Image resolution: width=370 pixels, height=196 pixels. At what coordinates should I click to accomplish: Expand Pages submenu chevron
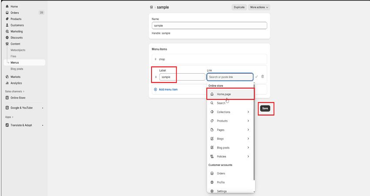click(248, 130)
